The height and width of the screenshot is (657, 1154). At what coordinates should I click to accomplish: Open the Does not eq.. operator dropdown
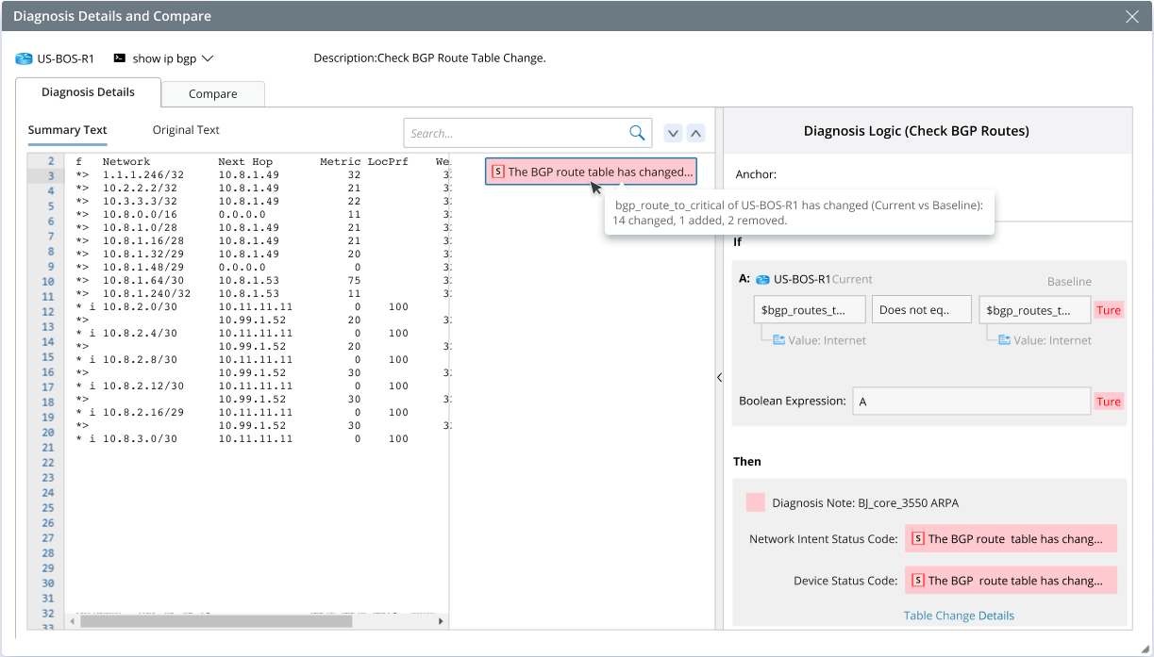pyautogui.click(x=923, y=310)
